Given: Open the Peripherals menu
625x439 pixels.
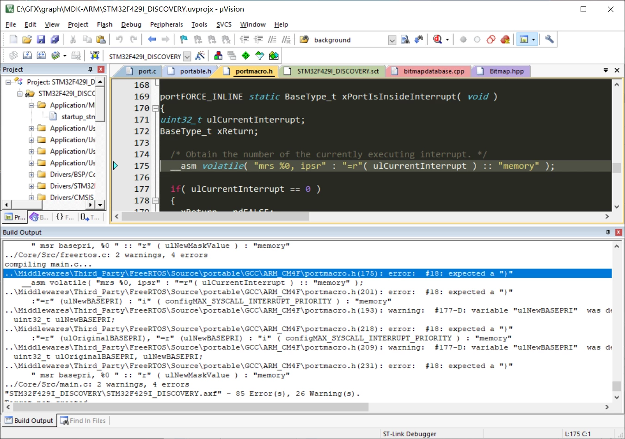Looking at the screenshot, I should [x=166, y=24].
